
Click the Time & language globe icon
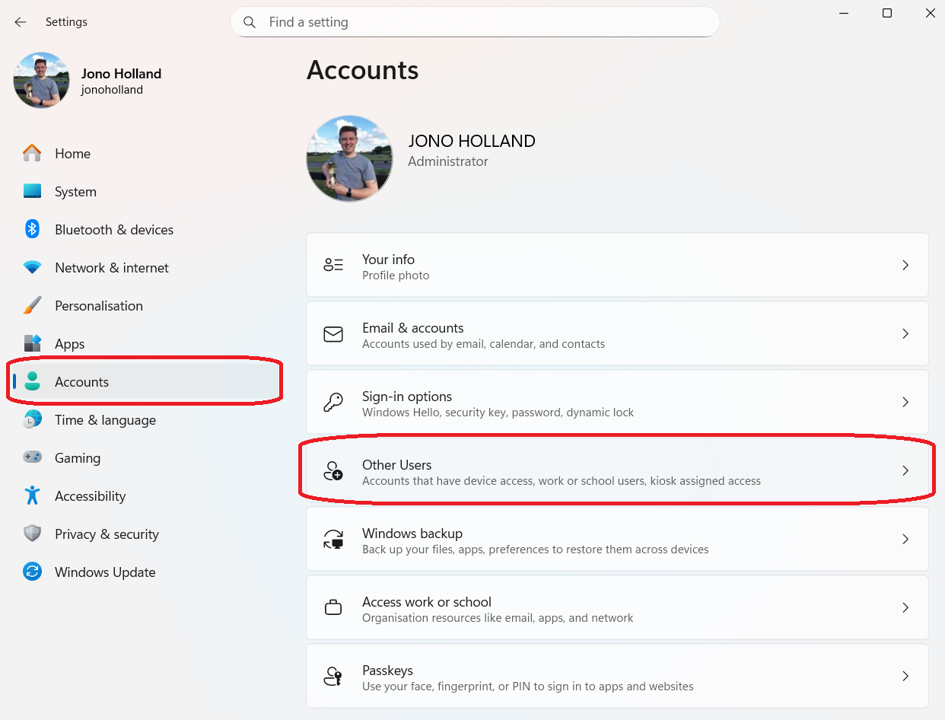pyautogui.click(x=32, y=419)
